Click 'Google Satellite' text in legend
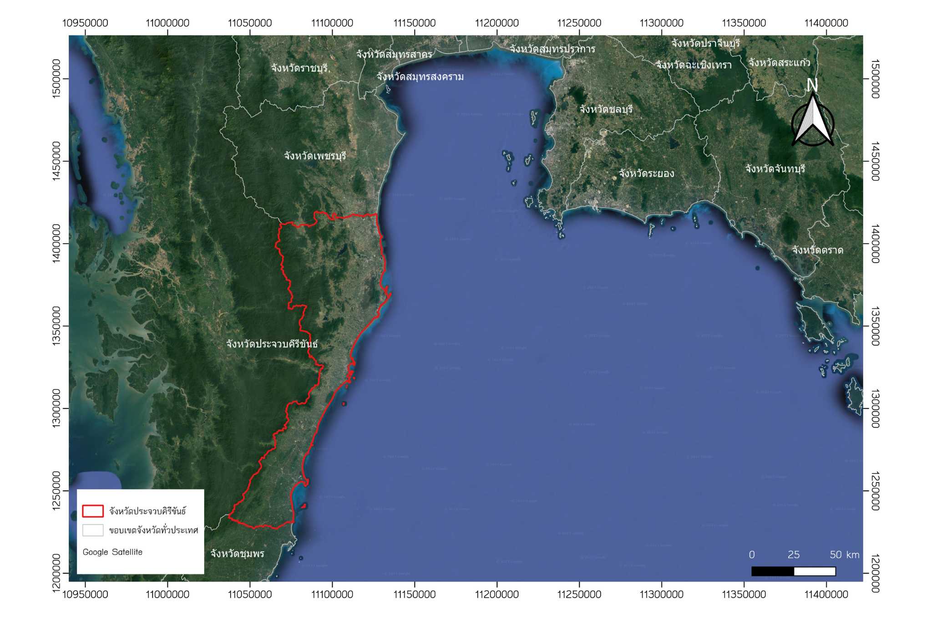932x617 pixels. point(112,552)
